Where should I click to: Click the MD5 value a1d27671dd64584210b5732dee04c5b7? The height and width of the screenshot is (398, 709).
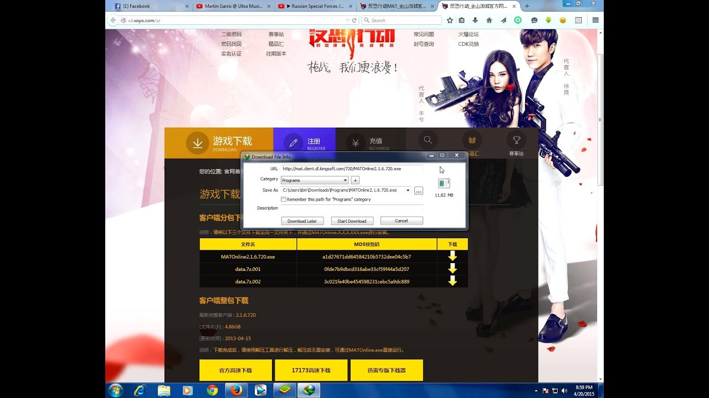tap(367, 256)
